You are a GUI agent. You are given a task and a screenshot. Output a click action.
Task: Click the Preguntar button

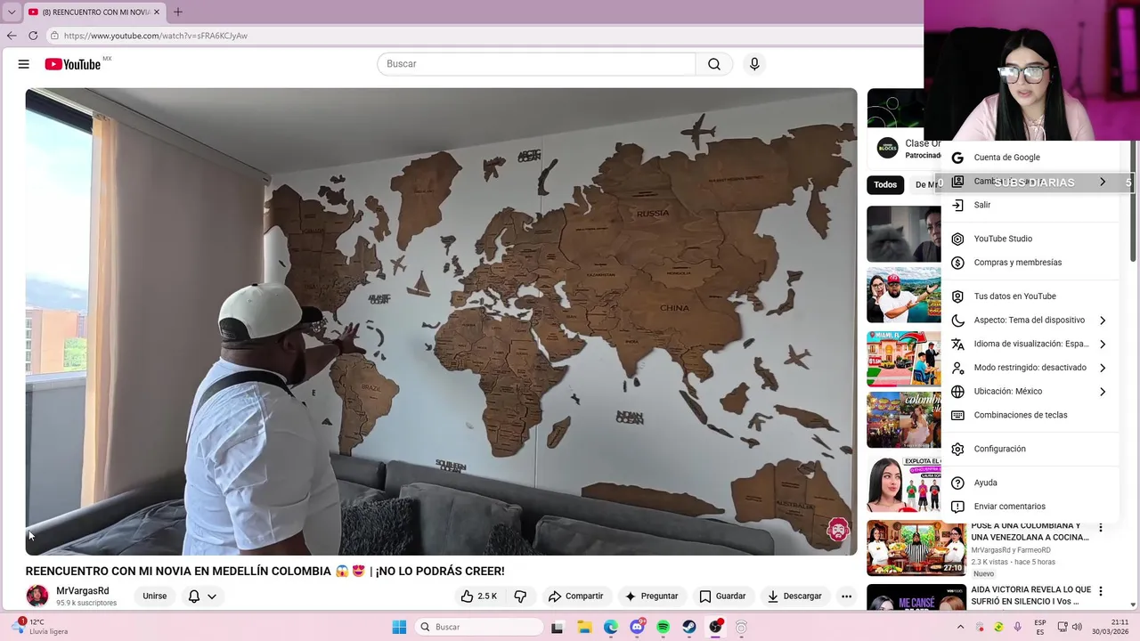652,596
